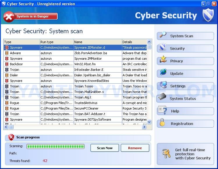
Task: Click the Settings computer icon
Action: pos(163,85)
